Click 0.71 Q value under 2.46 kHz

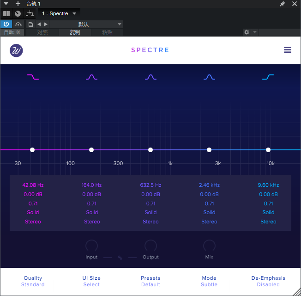pos(209,203)
